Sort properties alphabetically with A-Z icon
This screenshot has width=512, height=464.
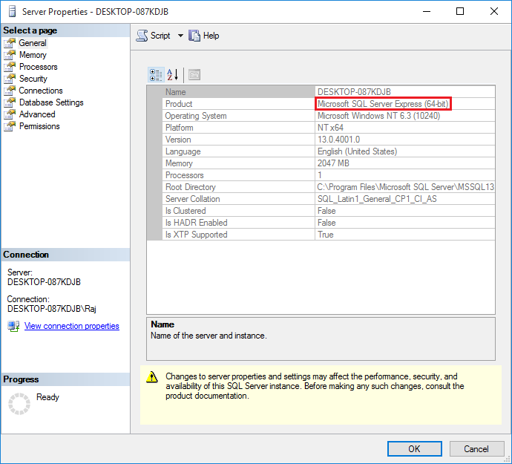pyautogui.click(x=172, y=75)
